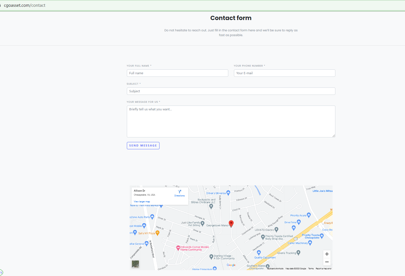
Task: Click Report a map error link
Action: (x=324, y=269)
